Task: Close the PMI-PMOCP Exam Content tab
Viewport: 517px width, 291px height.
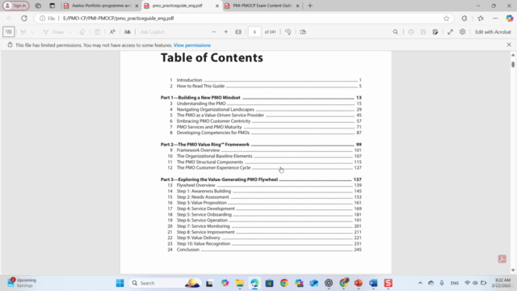Action: [298, 6]
